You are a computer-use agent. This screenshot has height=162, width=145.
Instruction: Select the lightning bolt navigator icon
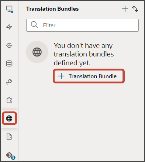9,27
